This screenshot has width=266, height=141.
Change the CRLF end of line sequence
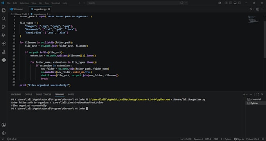point(216,139)
